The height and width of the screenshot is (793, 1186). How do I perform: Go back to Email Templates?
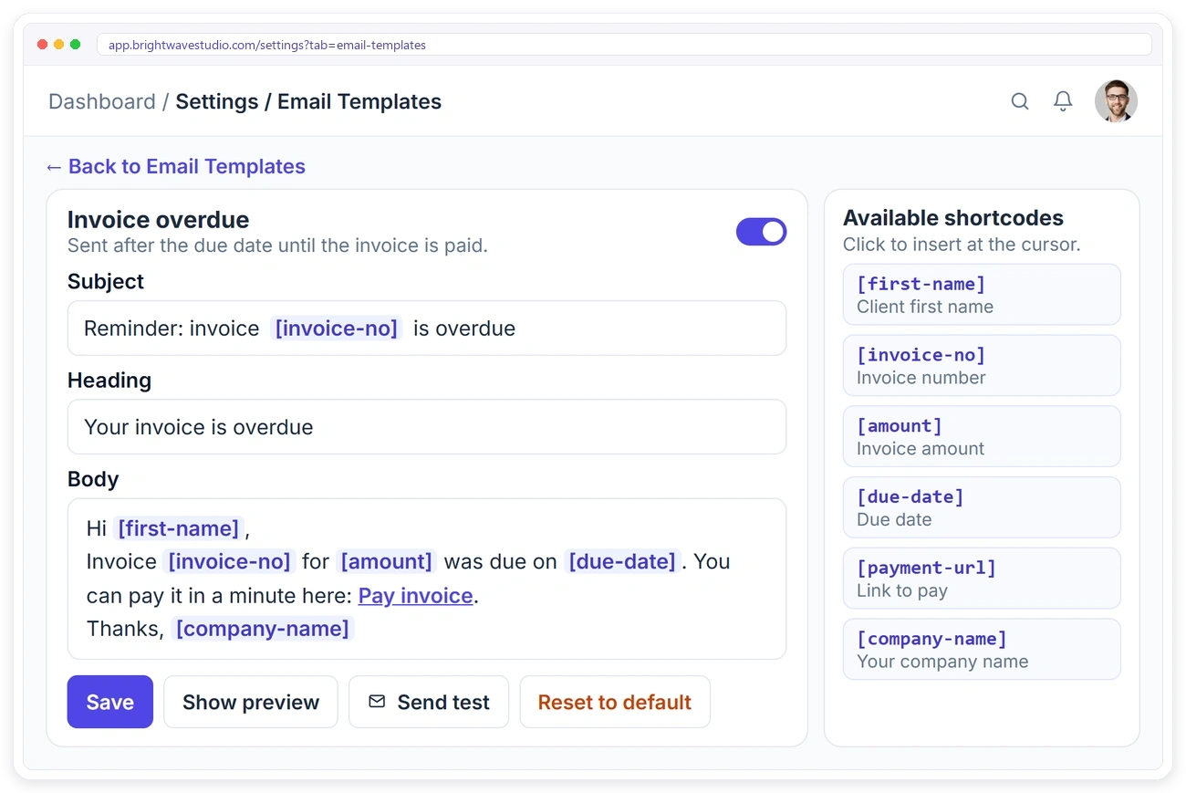pos(175,166)
